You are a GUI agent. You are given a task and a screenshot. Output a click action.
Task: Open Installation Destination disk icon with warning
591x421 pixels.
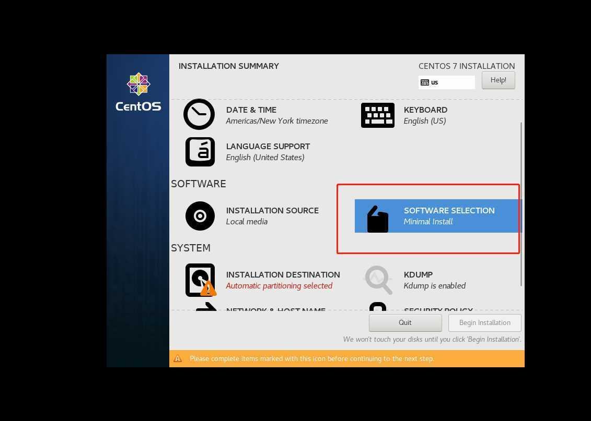(201, 280)
